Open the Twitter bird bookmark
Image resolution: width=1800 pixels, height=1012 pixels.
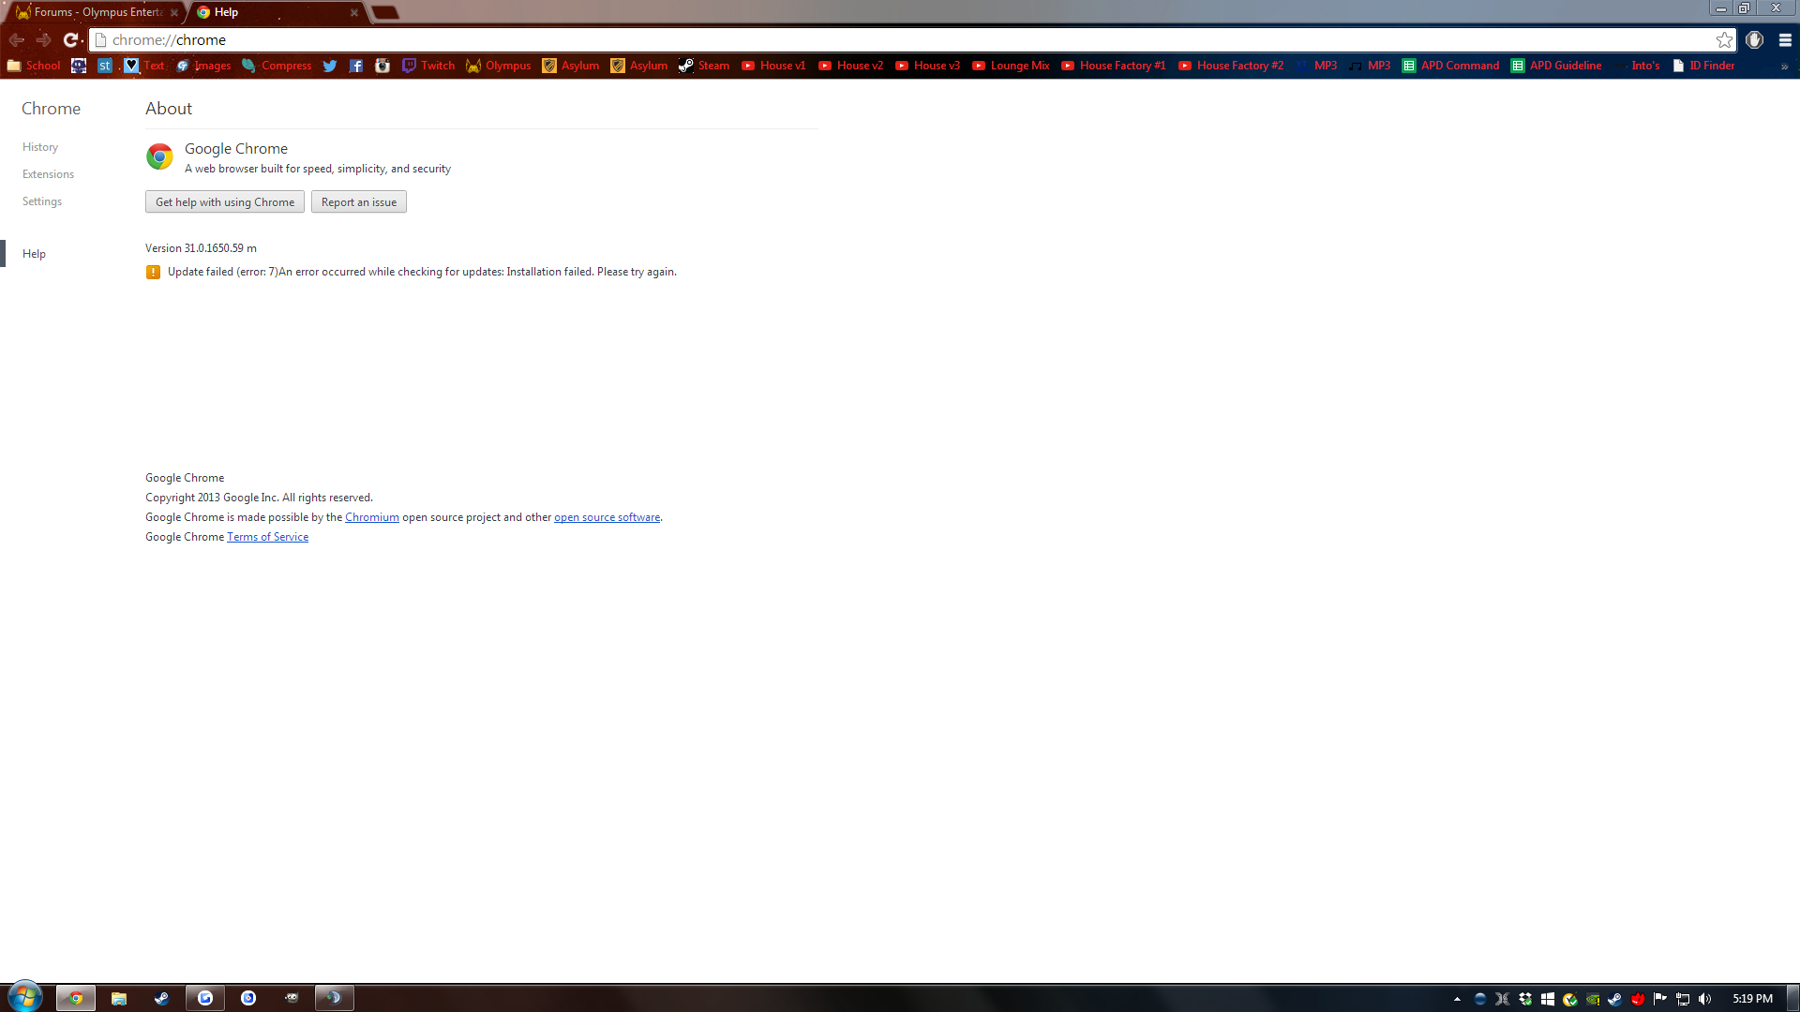click(330, 66)
